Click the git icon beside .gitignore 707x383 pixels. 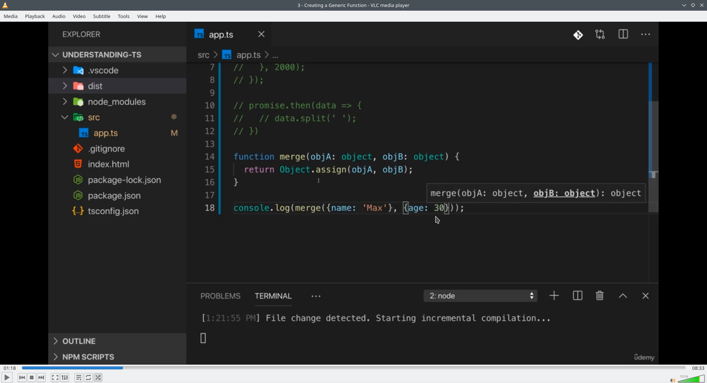[x=78, y=148]
